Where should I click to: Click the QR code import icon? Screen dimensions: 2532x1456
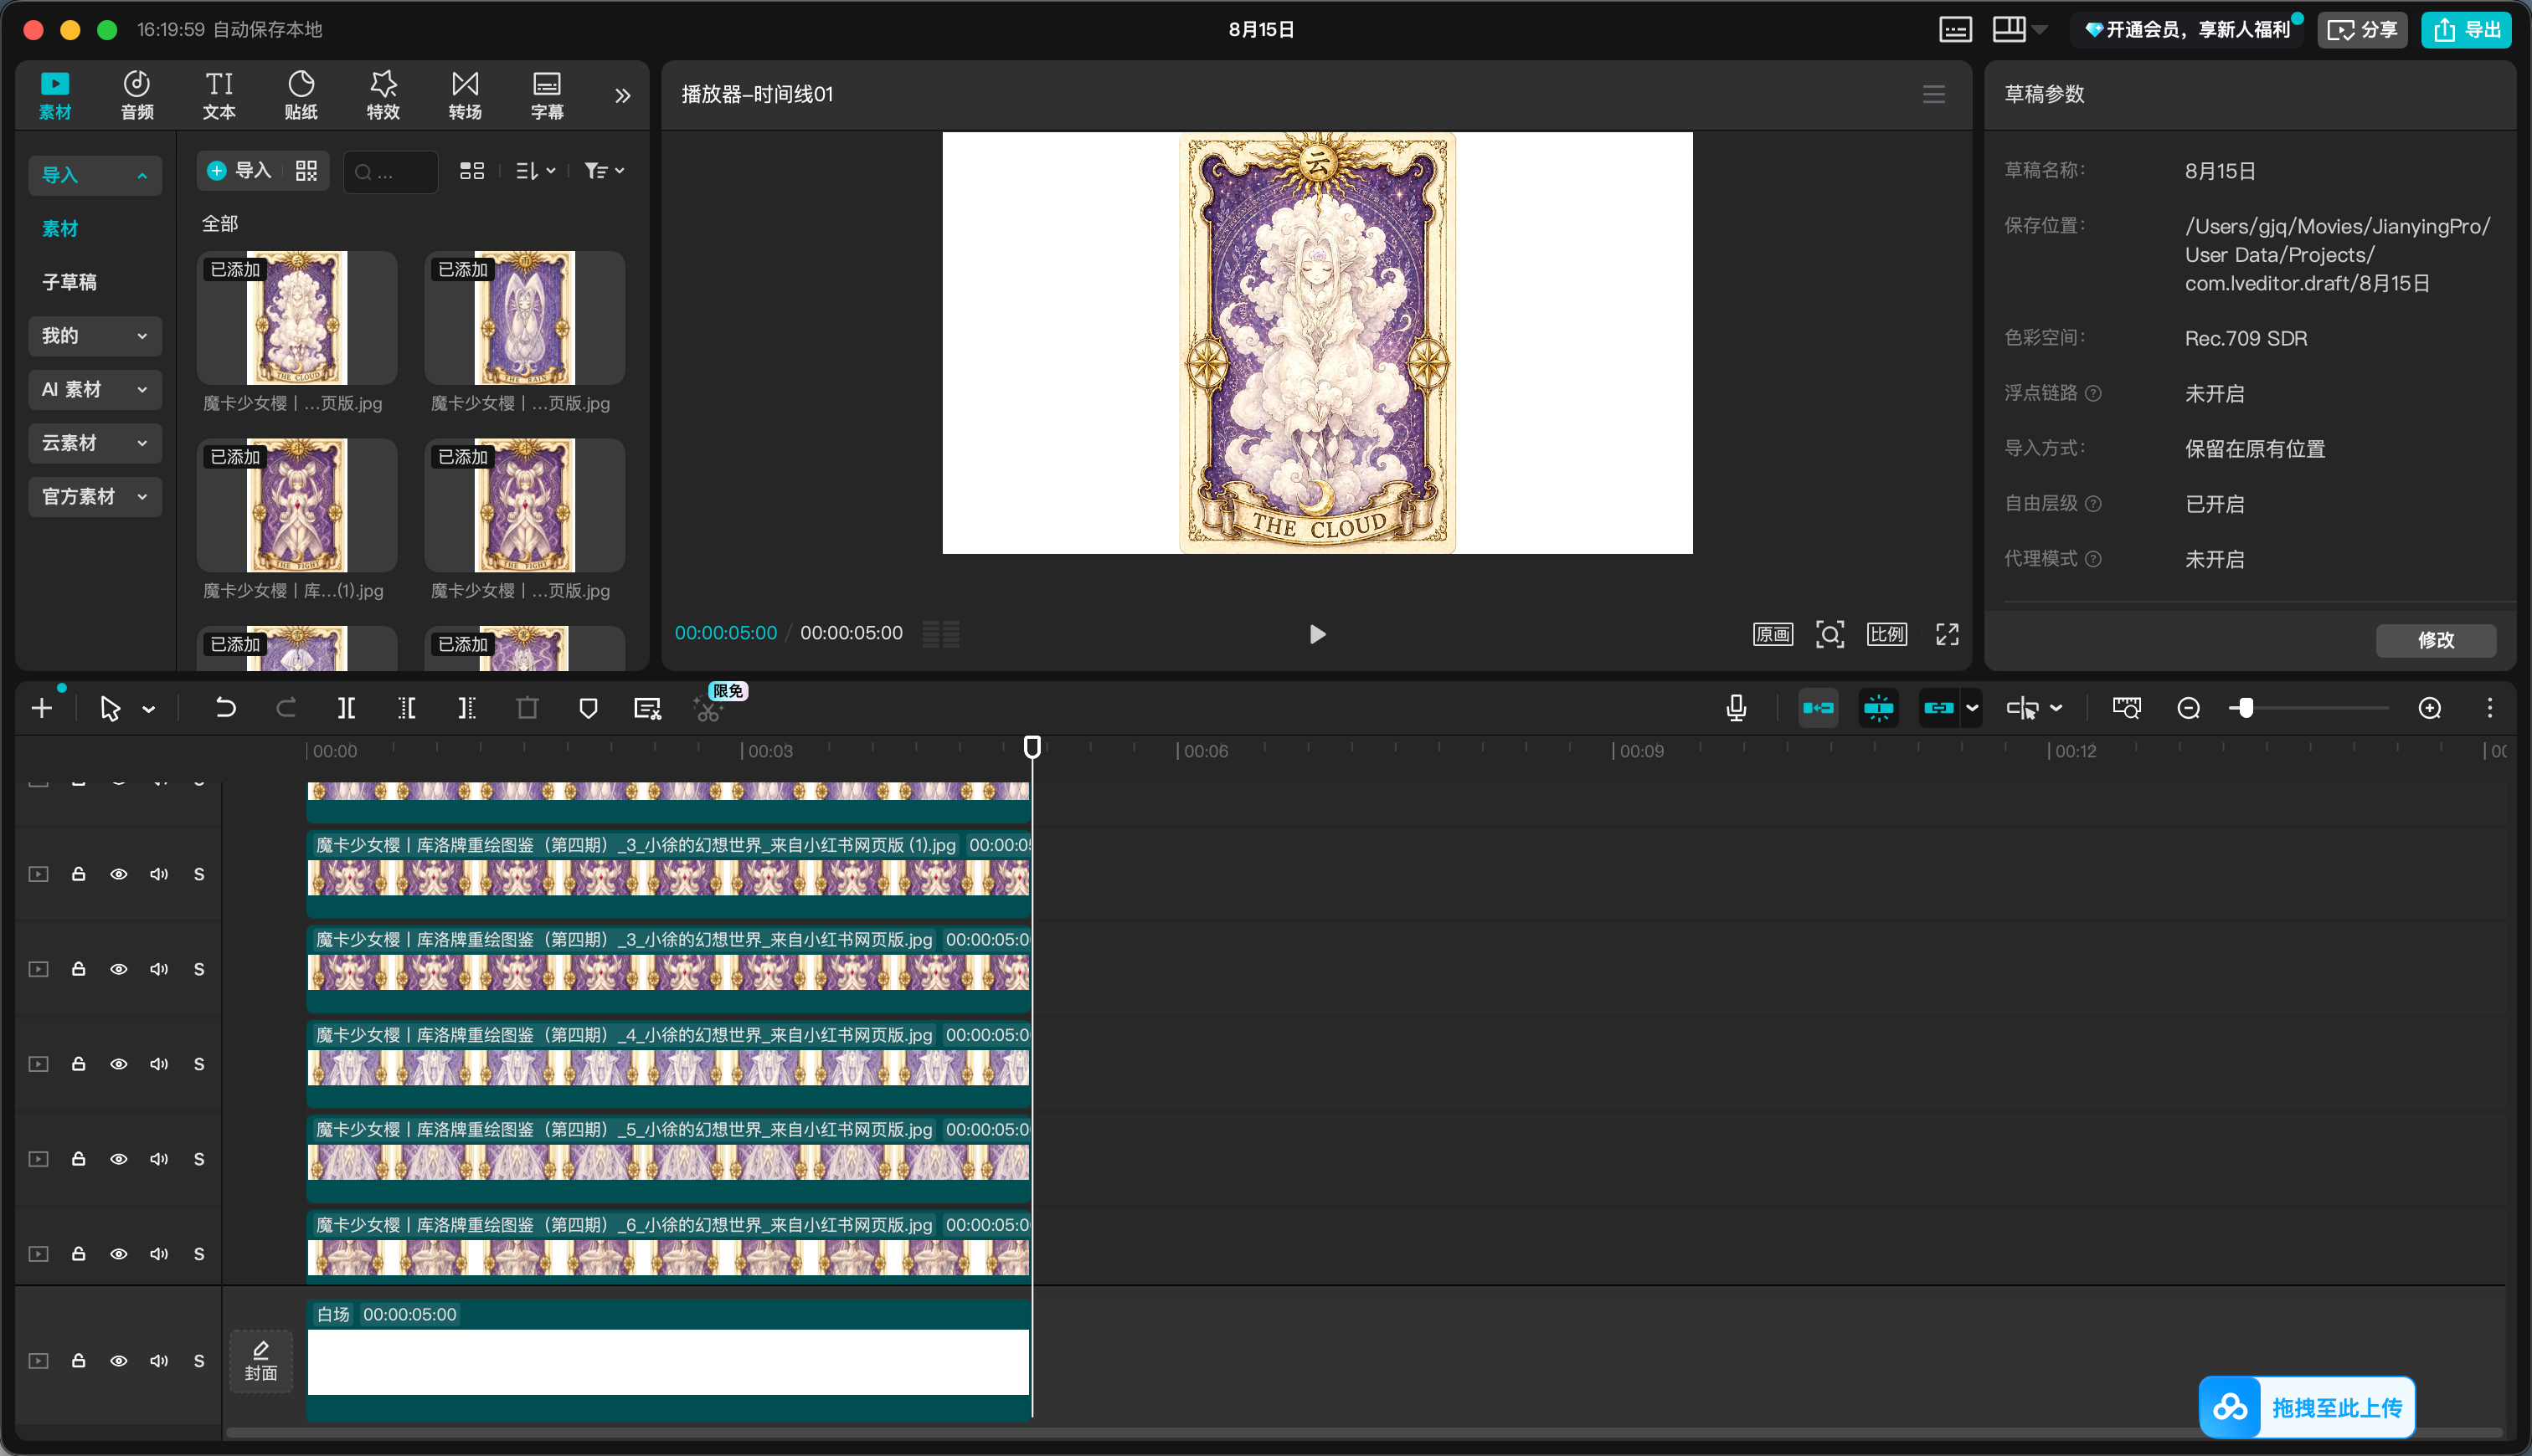pyautogui.click(x=306, y=171)
